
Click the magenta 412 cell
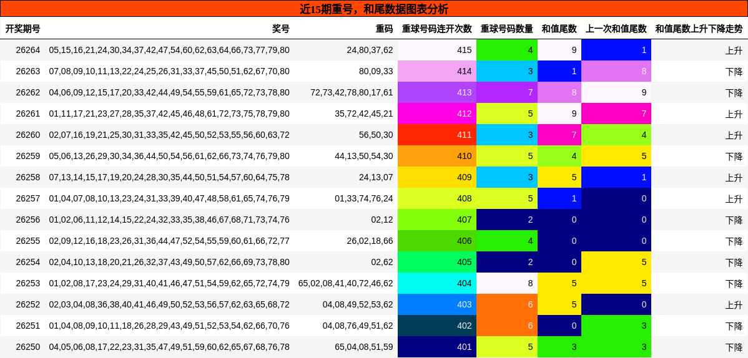click(x=437, y=114)
